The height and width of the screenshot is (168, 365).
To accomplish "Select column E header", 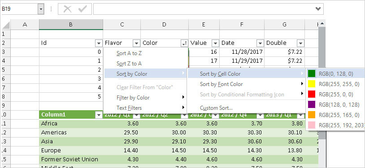I will coord(204,25).
